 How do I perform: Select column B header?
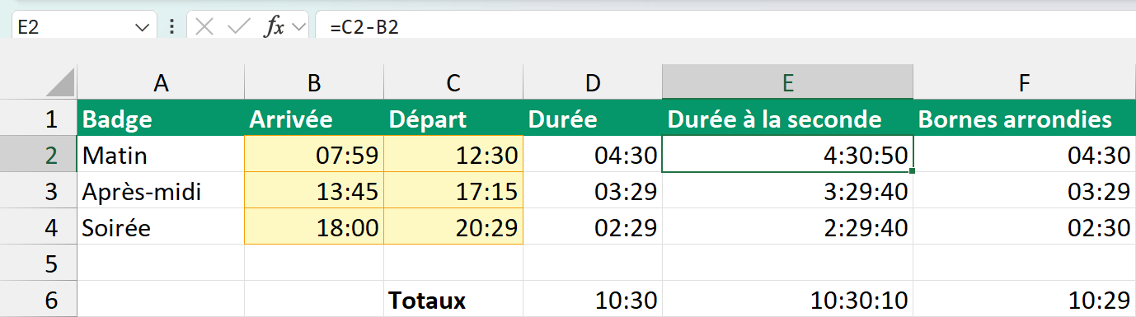coord(314,82)
